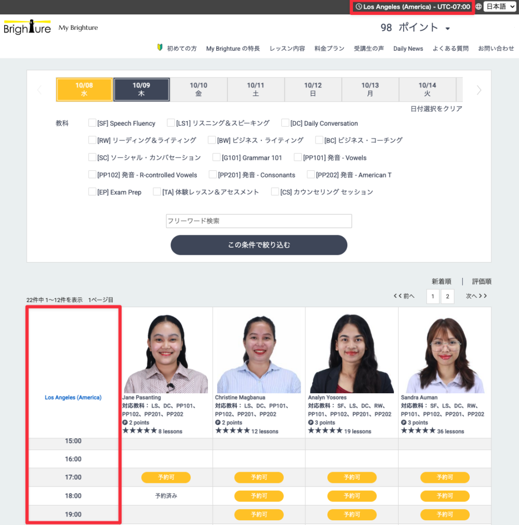Go to next dates with right chevron

click(479, 90)
